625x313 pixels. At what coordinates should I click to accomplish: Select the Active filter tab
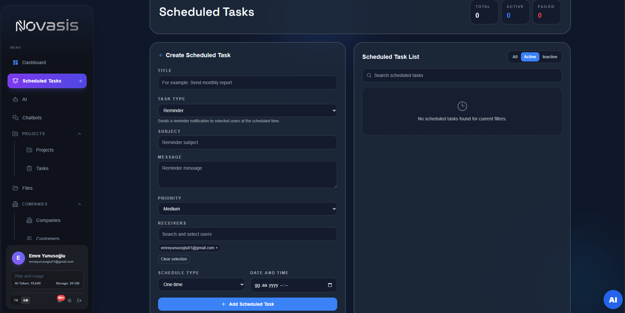click(530, 57)
